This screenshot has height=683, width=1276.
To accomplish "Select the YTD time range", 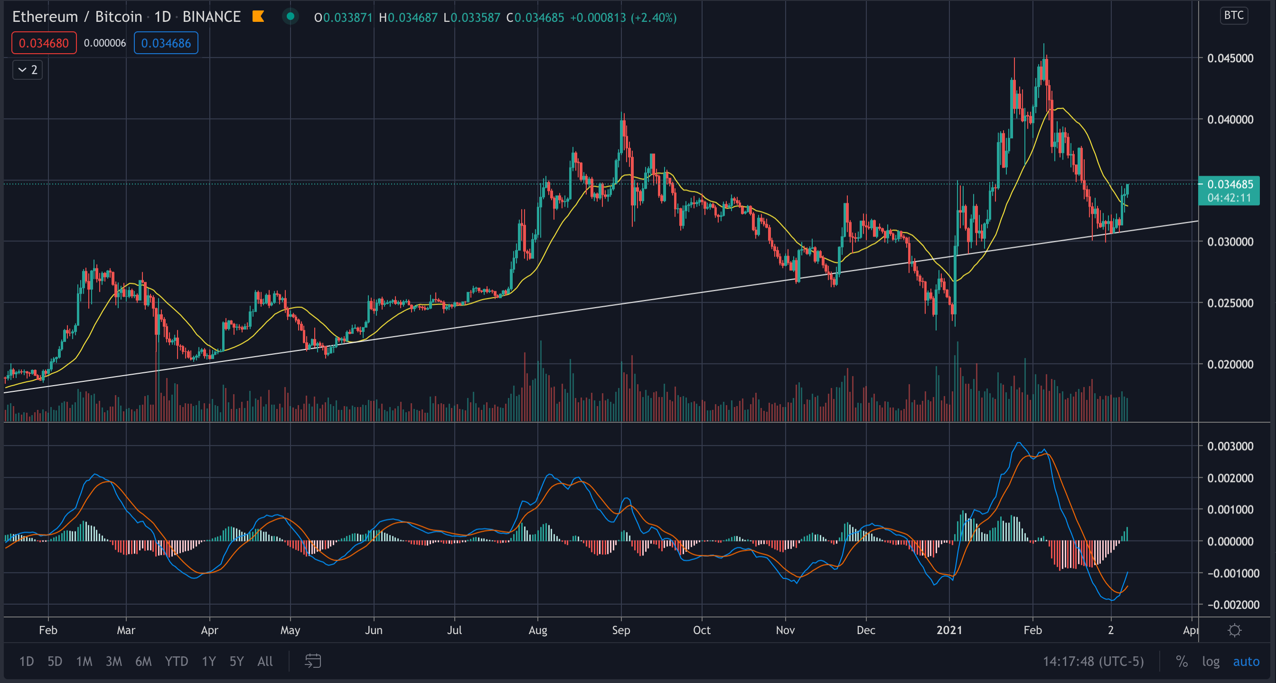I will point(176,661).
